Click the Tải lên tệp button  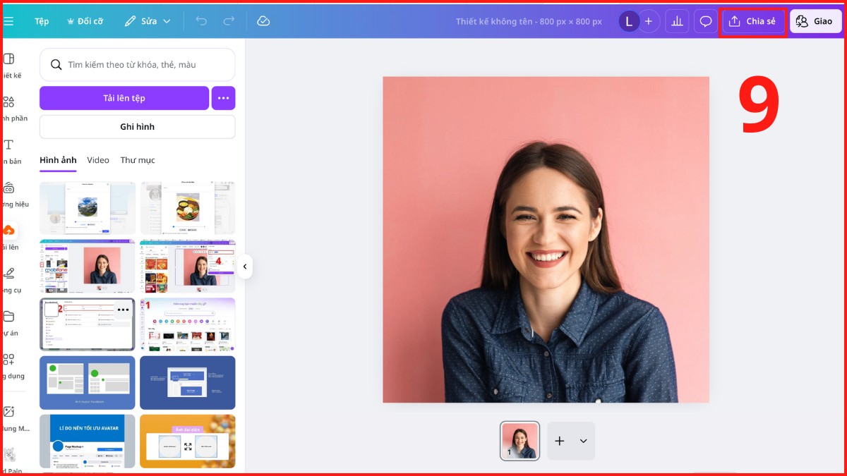point(124,98)
